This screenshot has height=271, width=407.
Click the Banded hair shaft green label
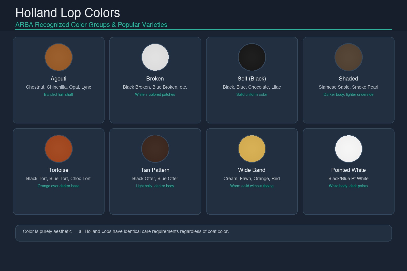pos(59,94)
